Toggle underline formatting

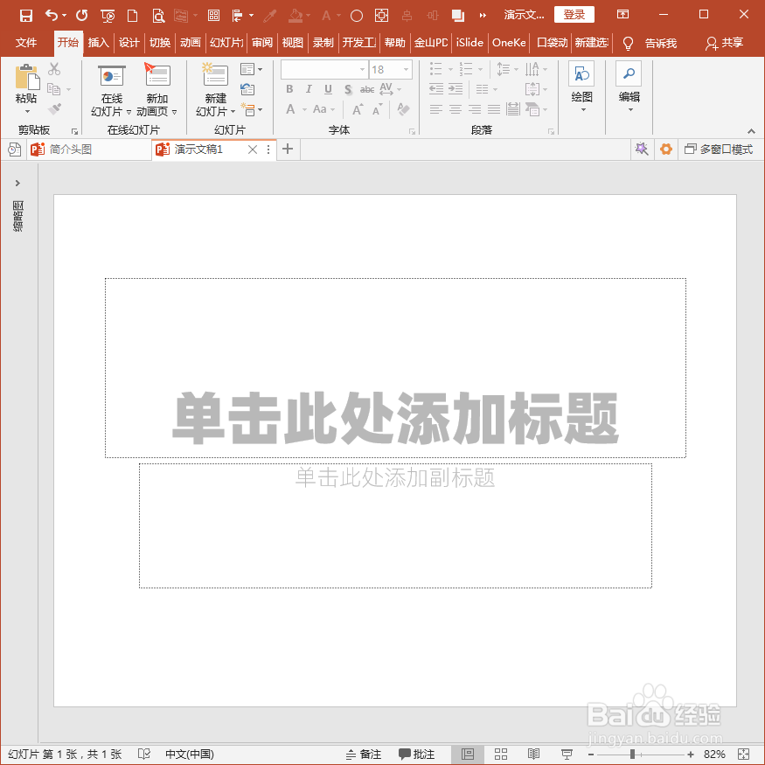coord(327,89)
